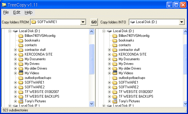
Task: Click Billion7401VGMconfig folder icon in left tree
Action: point(21,36)
